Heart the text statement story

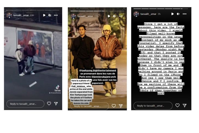click(177, 105)
